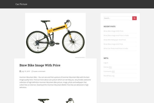Open the Entries RSS feed link
Screen dimensions: 154x103
[108, 67]
